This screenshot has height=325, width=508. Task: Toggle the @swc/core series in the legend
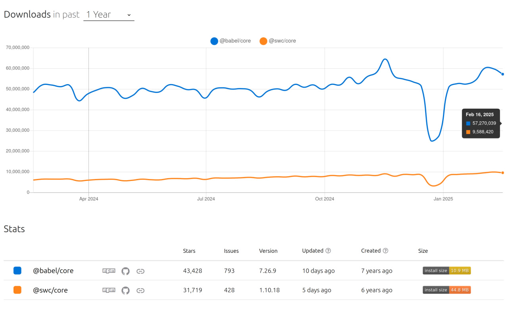[277, 40]
